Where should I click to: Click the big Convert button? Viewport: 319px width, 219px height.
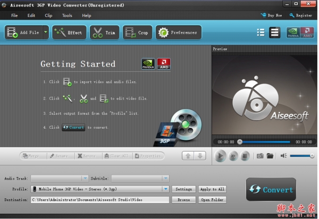tap(271, 189)
